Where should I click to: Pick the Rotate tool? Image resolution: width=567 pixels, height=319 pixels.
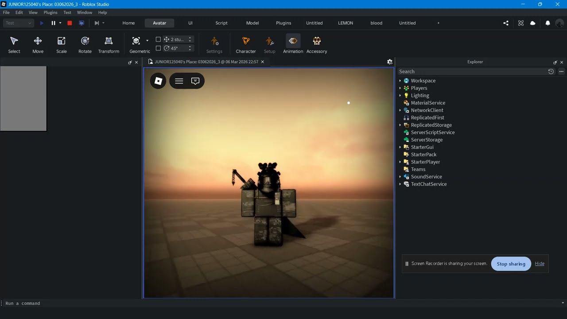85,45
